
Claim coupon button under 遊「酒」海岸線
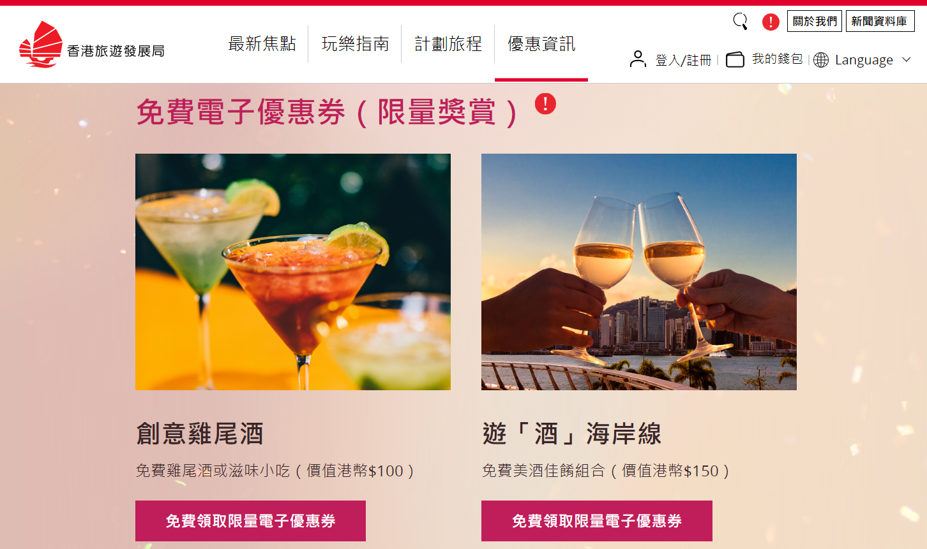click(x=597, y=521)
